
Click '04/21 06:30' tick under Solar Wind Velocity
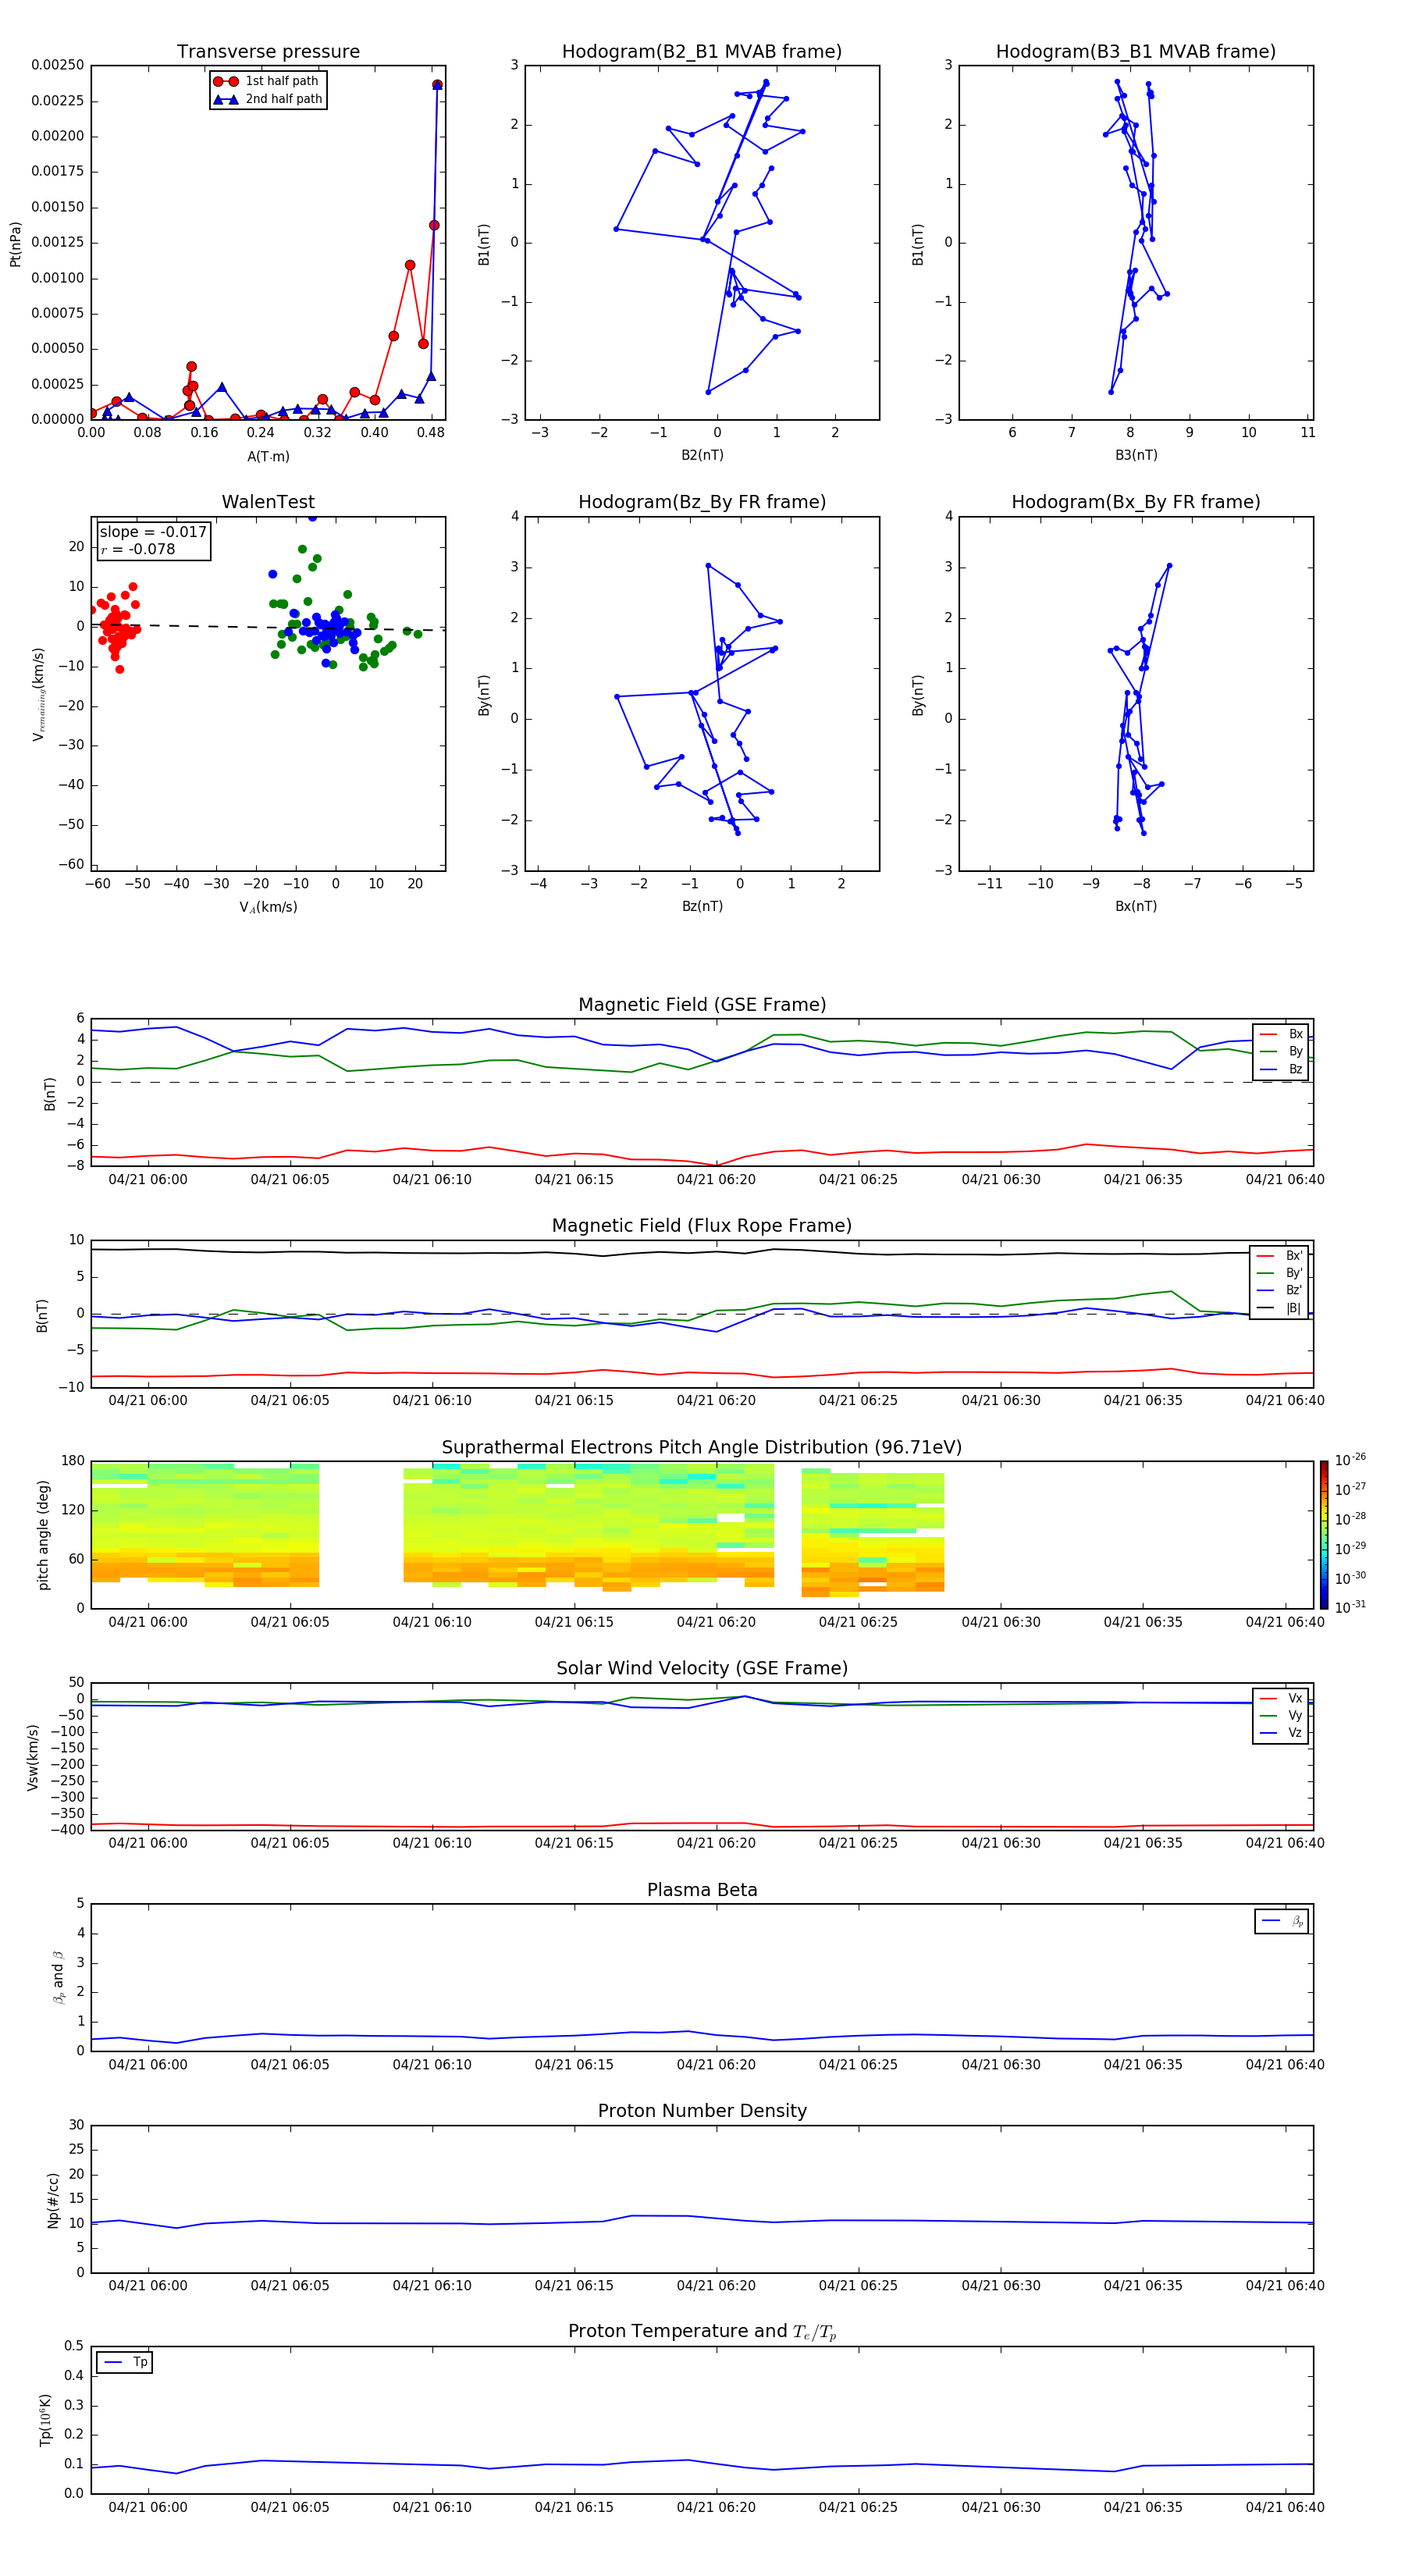point(1001,1843)
